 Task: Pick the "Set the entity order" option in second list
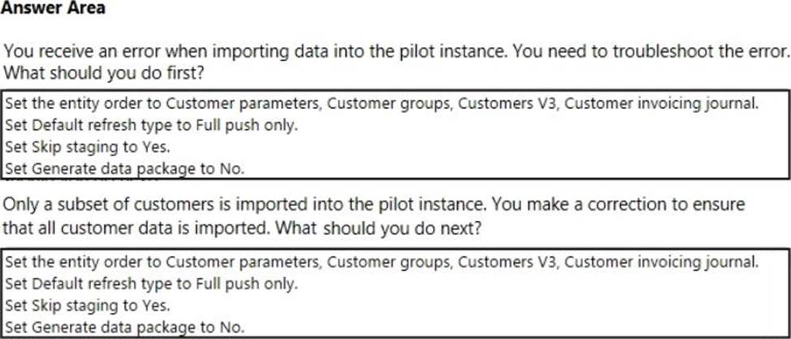382,262
